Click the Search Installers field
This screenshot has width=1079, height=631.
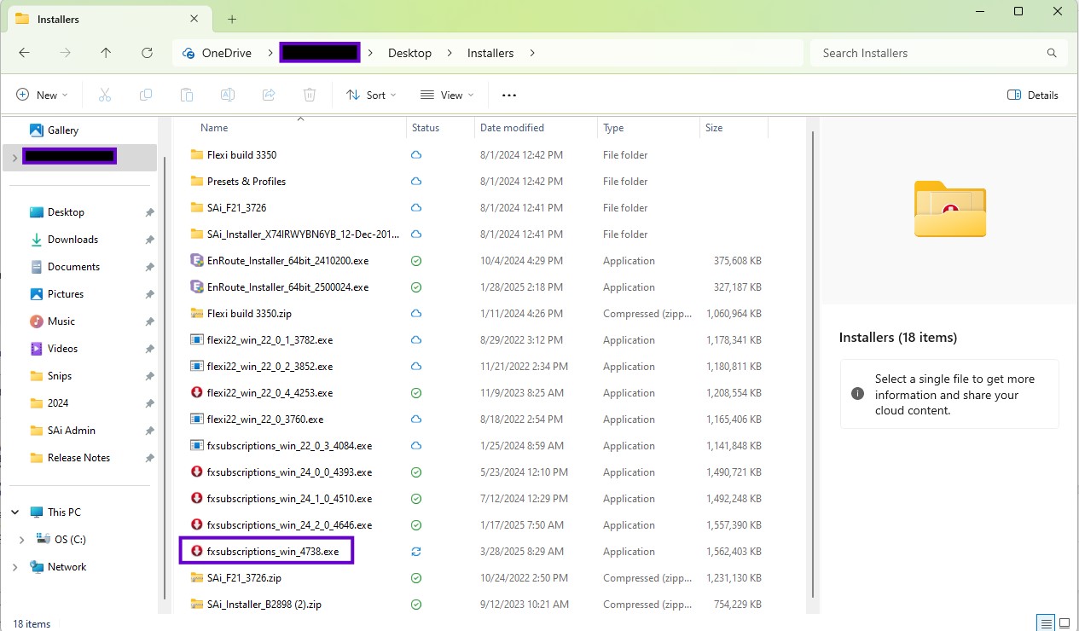930,53
